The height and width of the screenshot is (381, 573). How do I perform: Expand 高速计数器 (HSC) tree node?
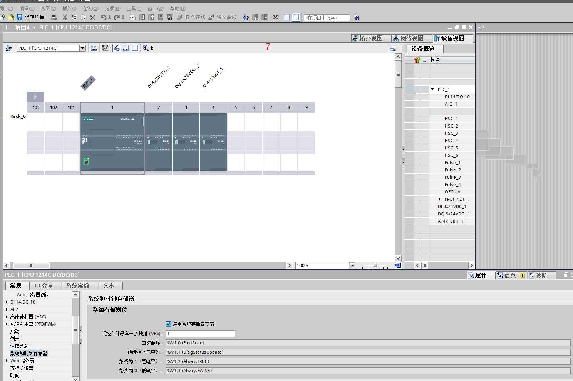pyautogui.click(x=7, y=317)
